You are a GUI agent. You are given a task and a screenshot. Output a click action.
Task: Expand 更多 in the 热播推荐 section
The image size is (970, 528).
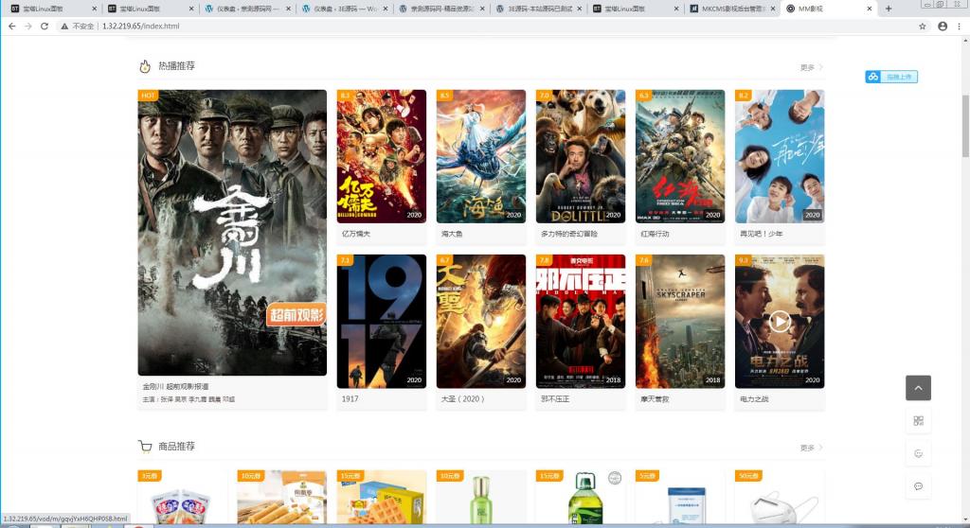click(x=811, y=68)
